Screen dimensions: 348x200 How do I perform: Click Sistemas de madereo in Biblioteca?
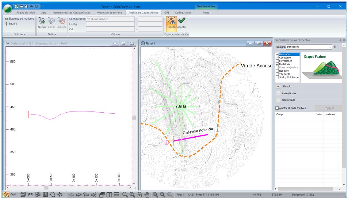19,19
